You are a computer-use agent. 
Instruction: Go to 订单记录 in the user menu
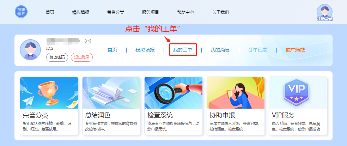coord(257,50)
